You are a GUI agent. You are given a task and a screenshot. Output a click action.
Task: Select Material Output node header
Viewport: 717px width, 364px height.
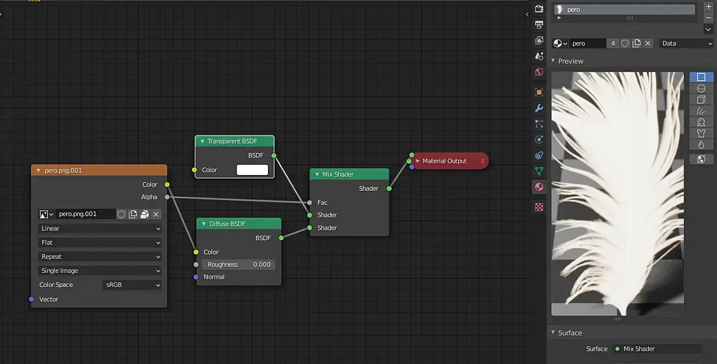pos(450,161)
